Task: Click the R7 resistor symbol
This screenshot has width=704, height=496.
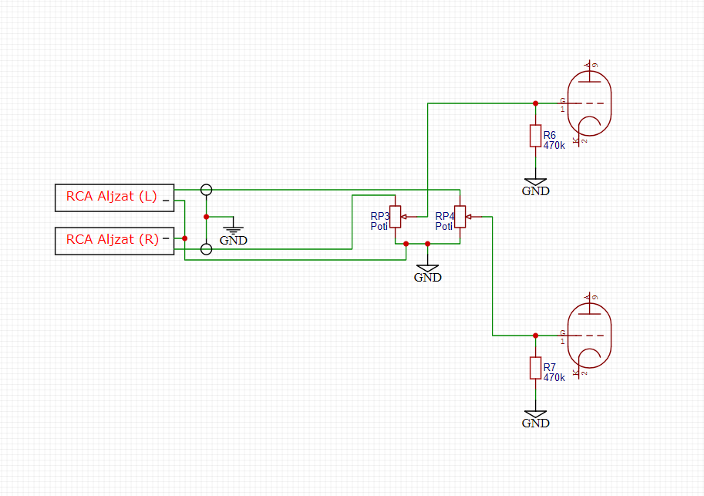Action: [535, 368]
